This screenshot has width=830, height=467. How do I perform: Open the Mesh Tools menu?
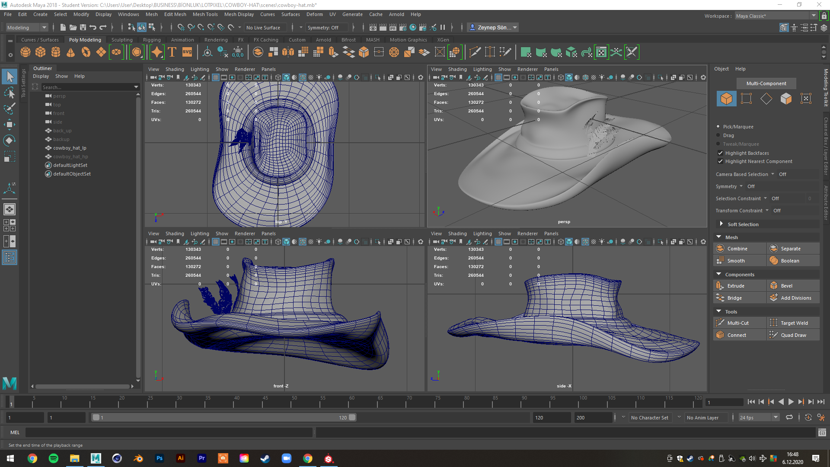pyautogui.click(x=205, y=14)
